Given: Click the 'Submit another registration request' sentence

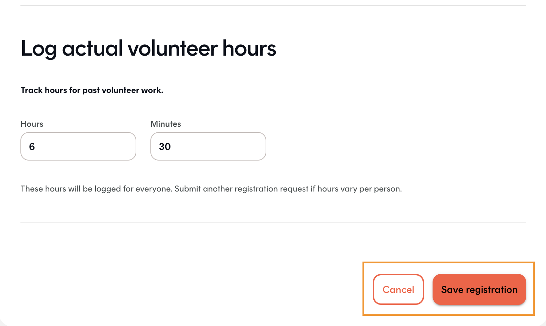Looking at the screenshot, I should 288,189.
